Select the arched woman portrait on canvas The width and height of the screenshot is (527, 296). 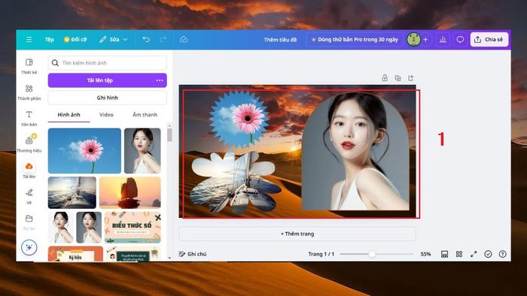click(355, 152)
